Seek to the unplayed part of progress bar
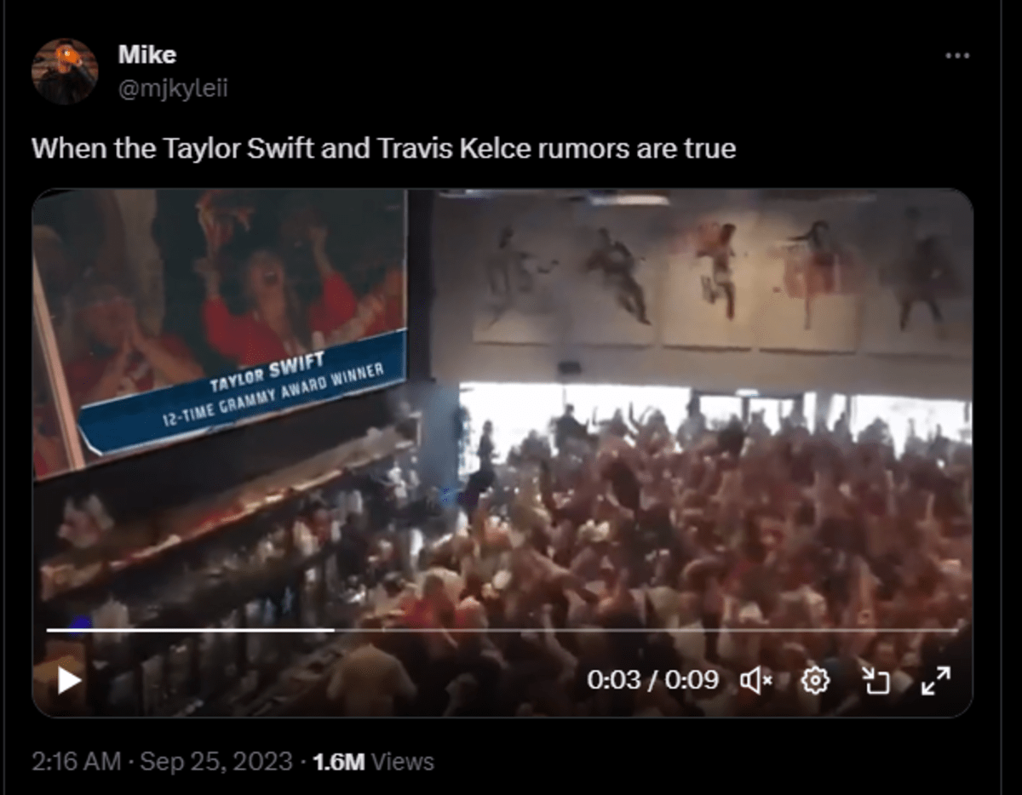Viewport: 1022px width, 795px height. (647, 630)
